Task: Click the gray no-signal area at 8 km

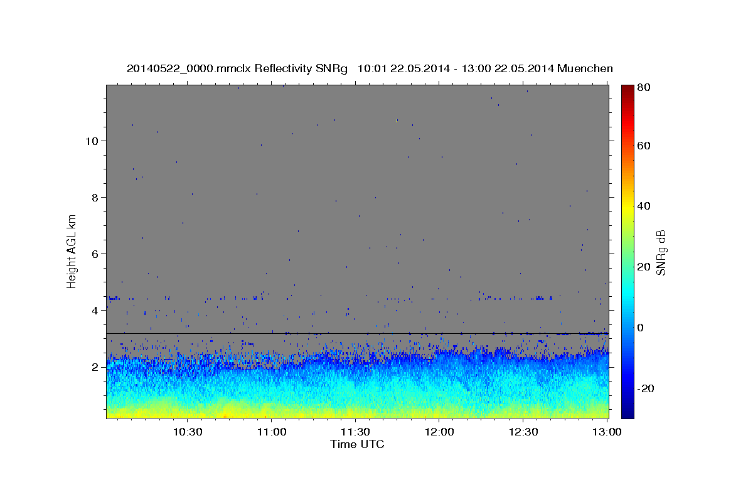Action: [x=357, y=197]
